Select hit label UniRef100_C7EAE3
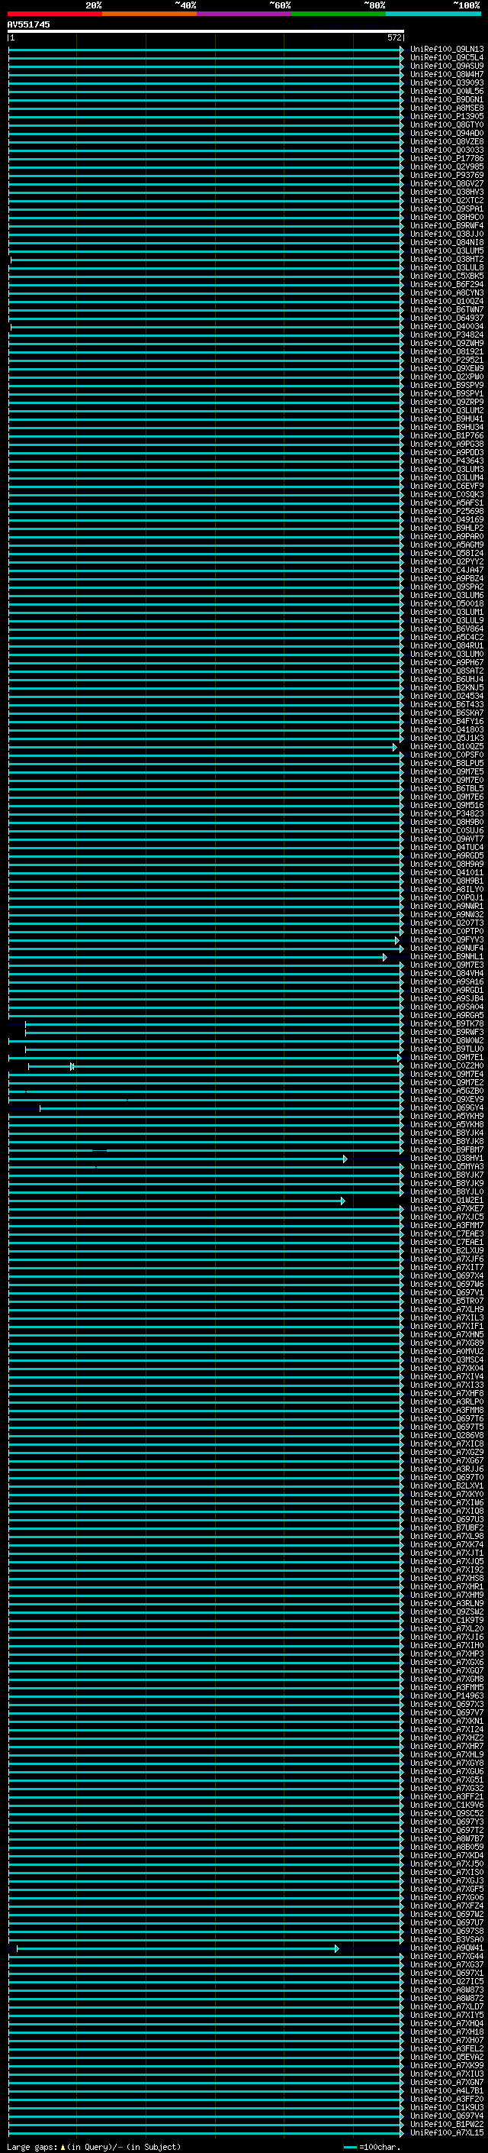This screenshot has width=488, height=2153. (447, 1234)
